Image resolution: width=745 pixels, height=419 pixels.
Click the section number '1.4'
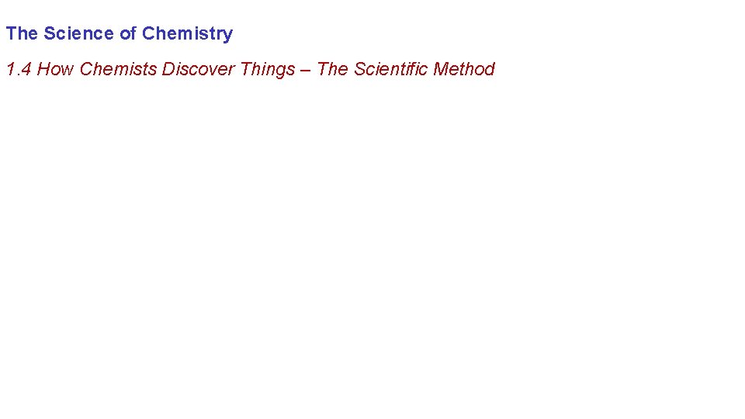pyautogui.click(x=19, y=69)
